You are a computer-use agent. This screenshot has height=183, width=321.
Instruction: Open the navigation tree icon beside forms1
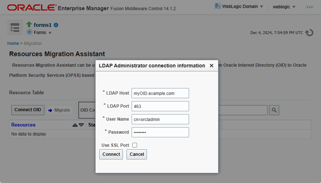coord(15,28)
